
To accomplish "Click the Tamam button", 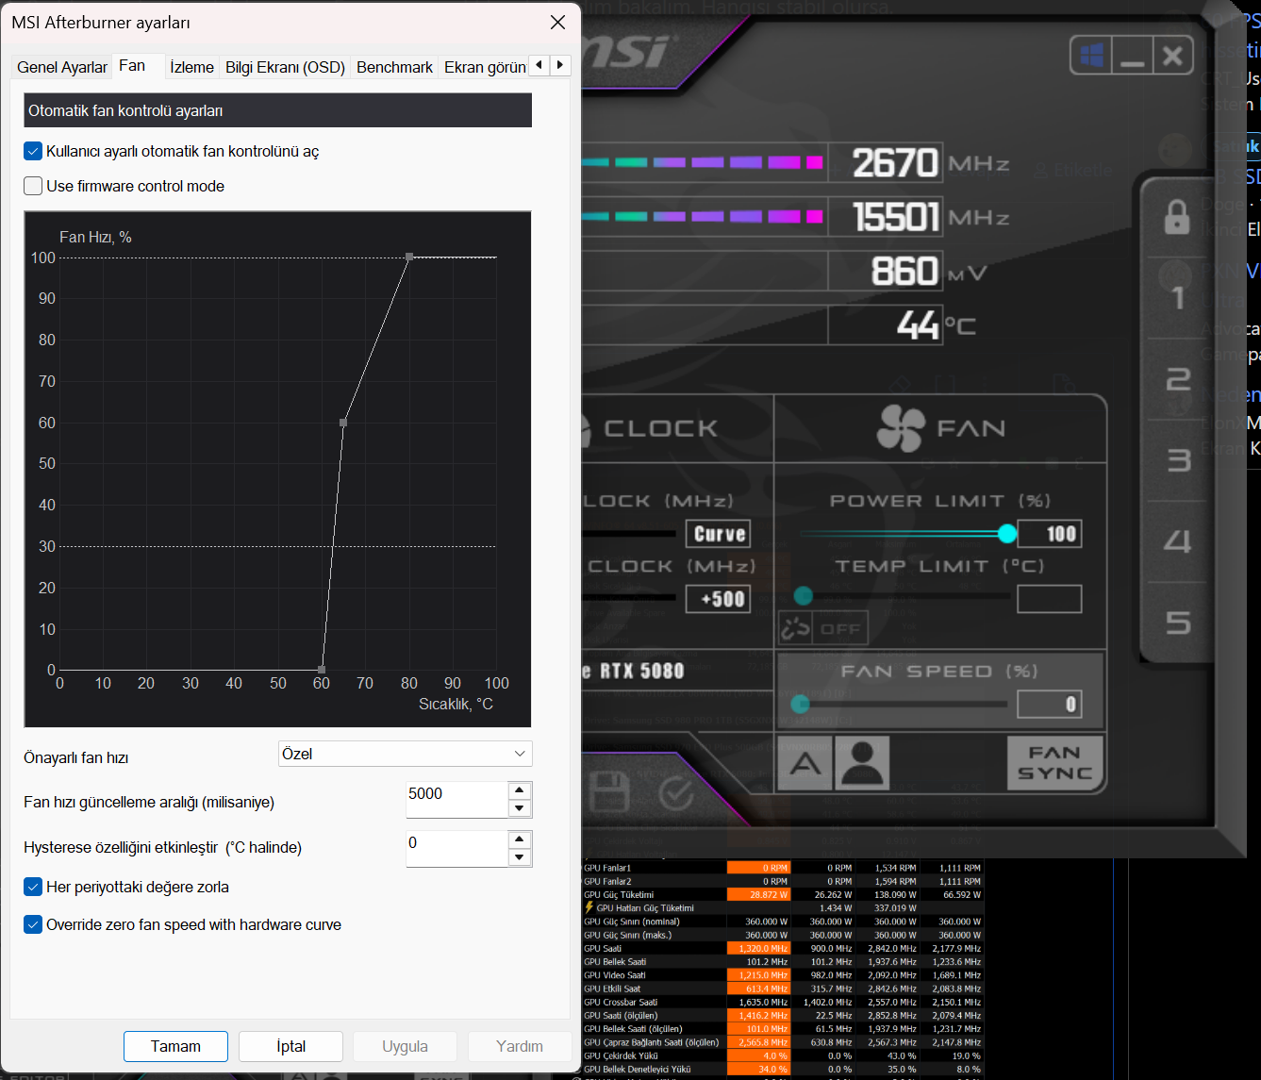I will click(x=175, y=1046).
